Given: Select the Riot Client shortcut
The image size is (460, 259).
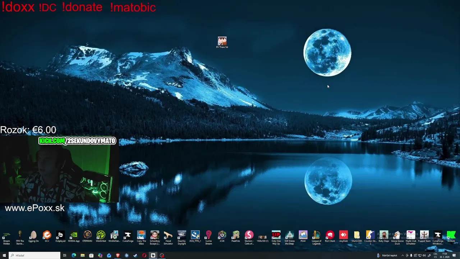Looking at the screenshot, I should click(330, 236).
